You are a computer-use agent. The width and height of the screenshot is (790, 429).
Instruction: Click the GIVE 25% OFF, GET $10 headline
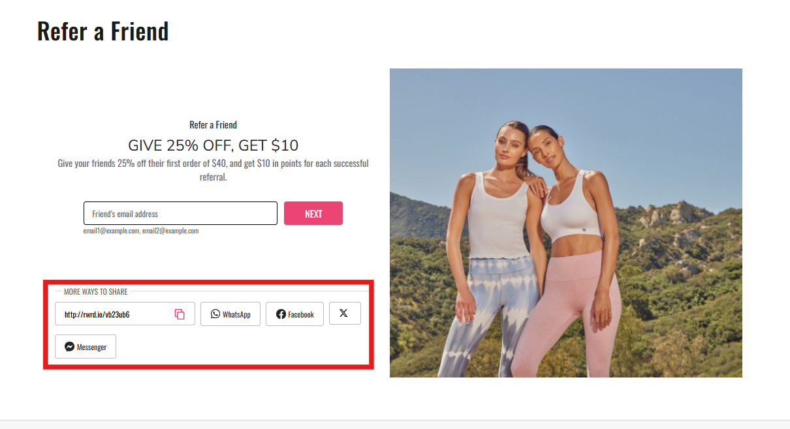pos(213,145)
